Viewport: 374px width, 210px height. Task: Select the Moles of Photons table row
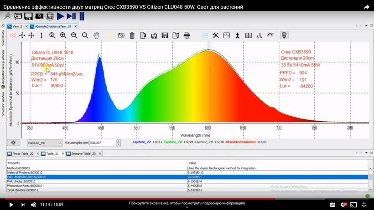click(187, 173)
